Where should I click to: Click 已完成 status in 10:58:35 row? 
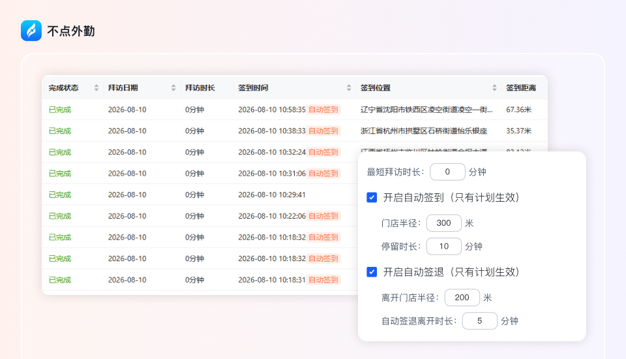pyautogui.click(x=60, y=110)
